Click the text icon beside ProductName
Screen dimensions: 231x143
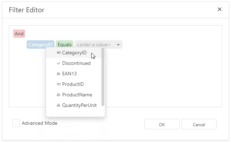(58, 95)
